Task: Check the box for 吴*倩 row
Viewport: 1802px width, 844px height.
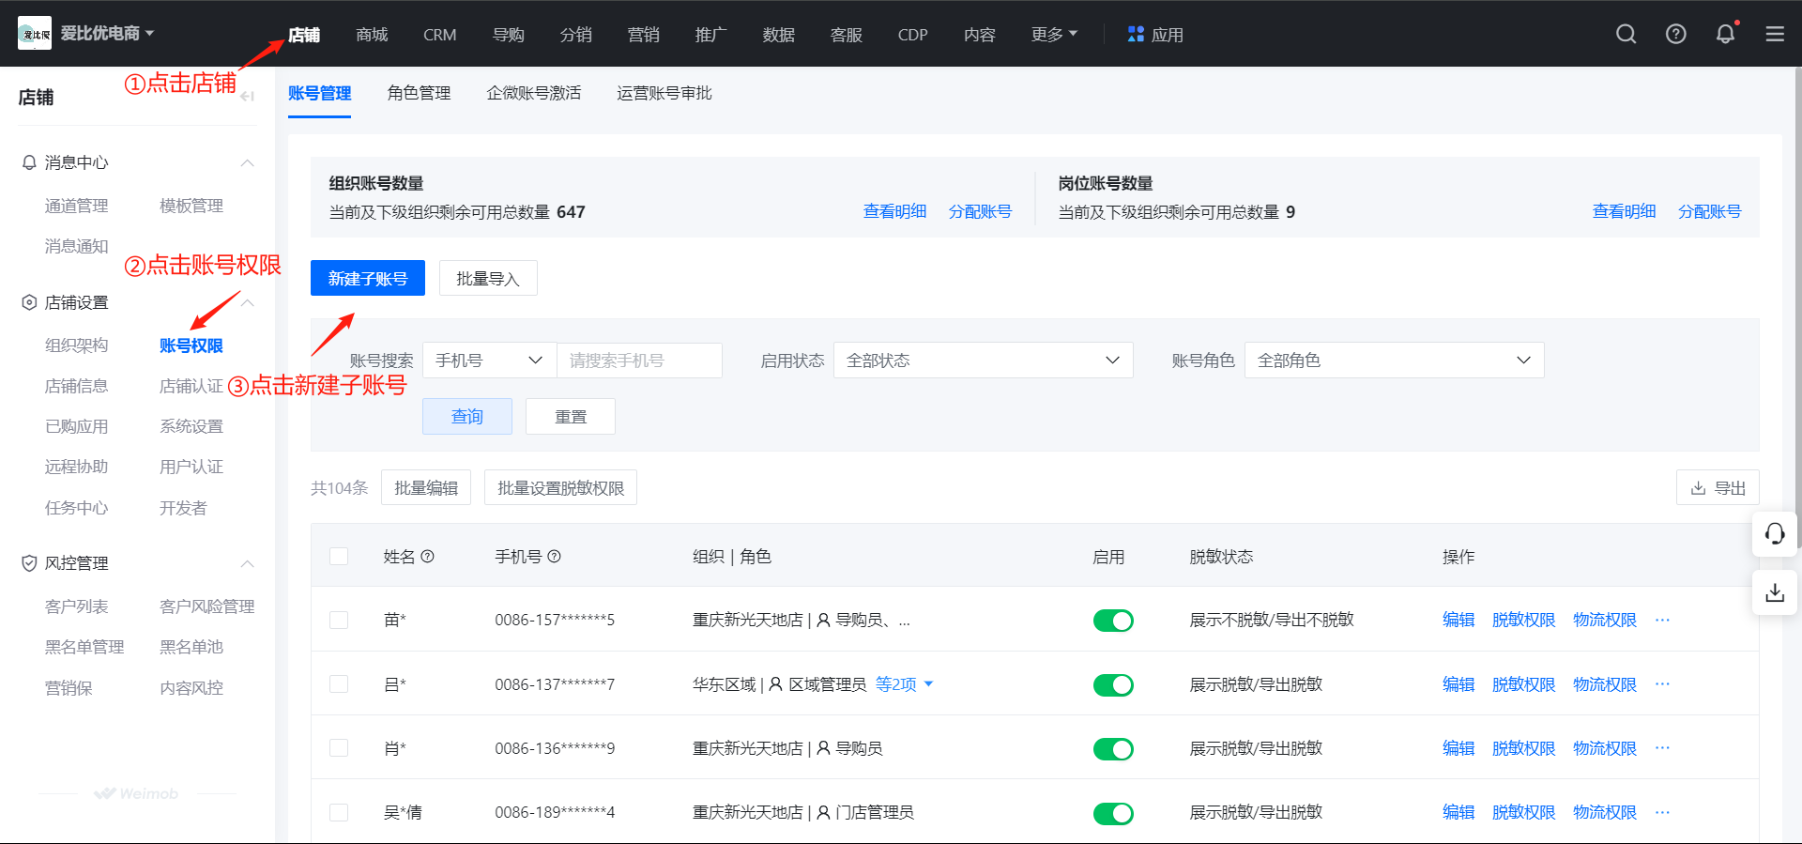Action: tap(339, 812)
